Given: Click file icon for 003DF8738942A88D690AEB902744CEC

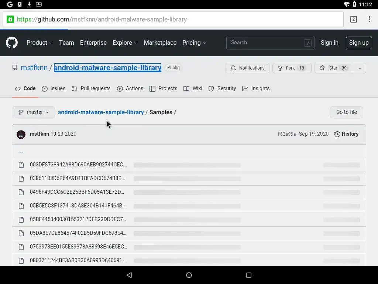Looking at the screenshot, I should (x=21, y=165).
